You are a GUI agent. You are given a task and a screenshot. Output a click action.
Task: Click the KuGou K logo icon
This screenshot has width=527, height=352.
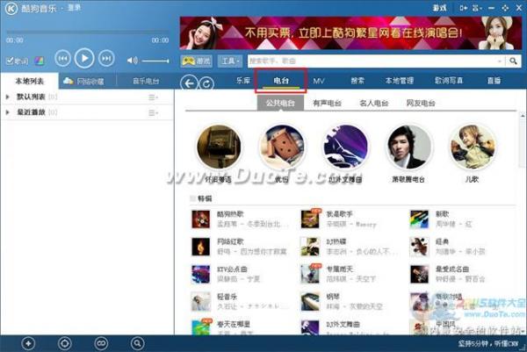11,9
